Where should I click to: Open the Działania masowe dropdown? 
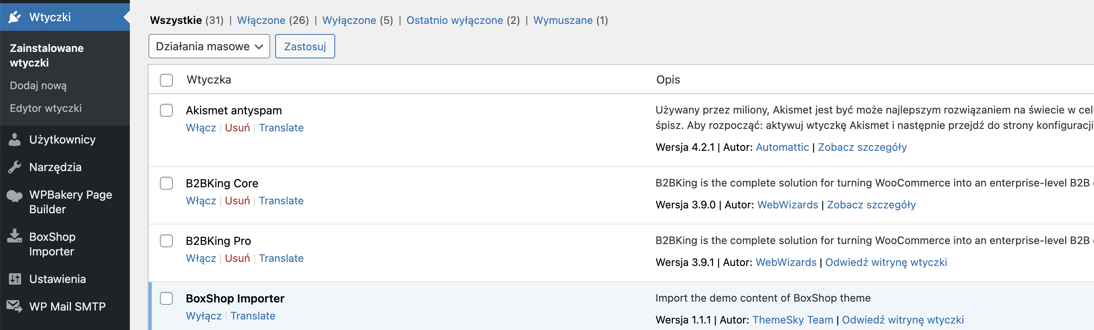click(x=209, y=46)
